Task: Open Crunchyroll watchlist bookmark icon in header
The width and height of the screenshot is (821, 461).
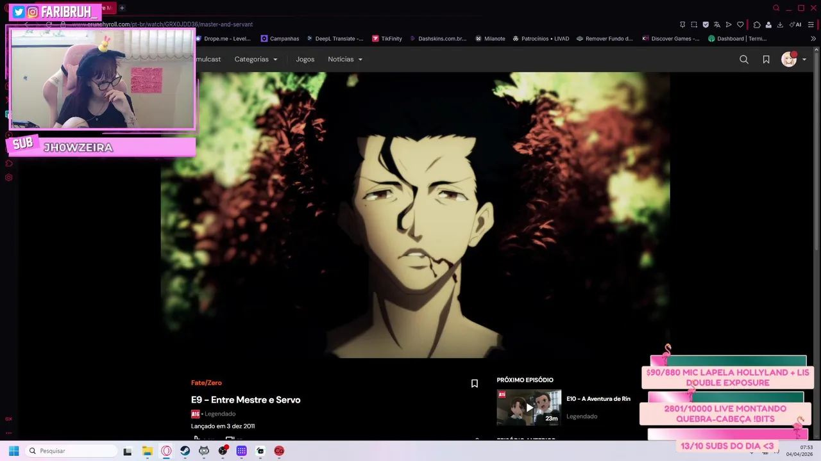Action: pos(766,60)
